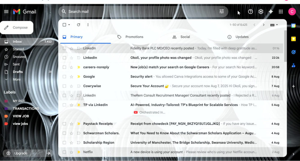300x161 pixels.
Task: Select TheRem Consult LinkedIn email checkbox
Action: (64, 95)
